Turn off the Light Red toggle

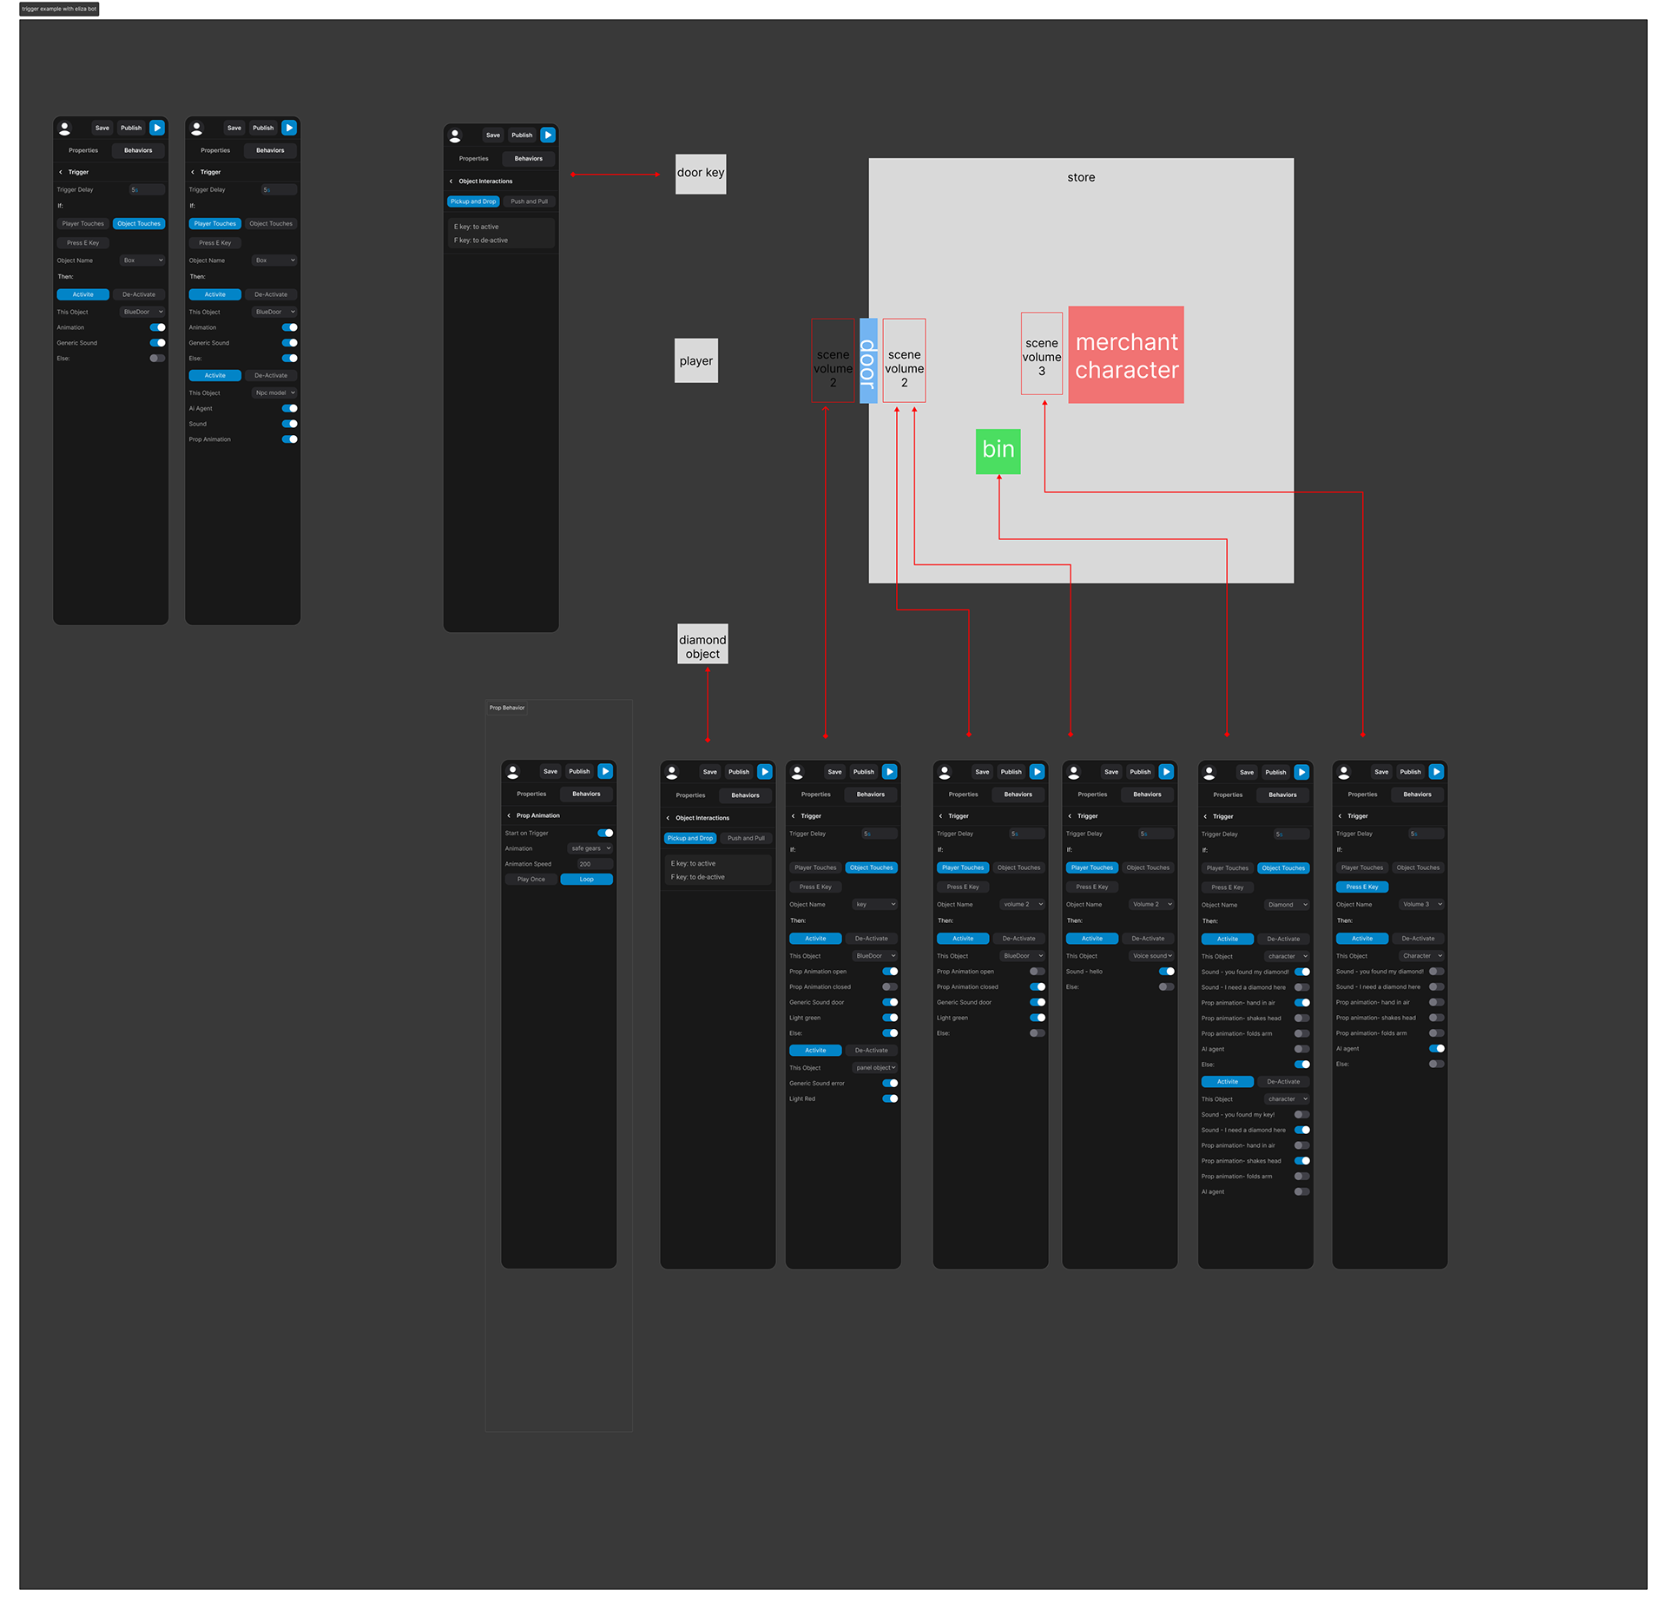pyautogui.click(x=890, y=1099)
